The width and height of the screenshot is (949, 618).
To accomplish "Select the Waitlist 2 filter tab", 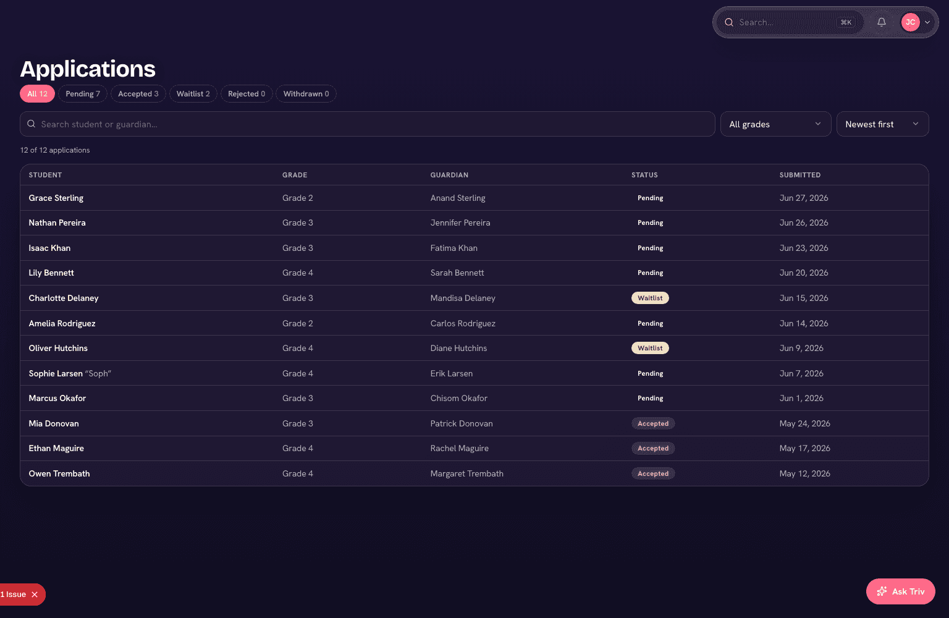I will (193, 94).
